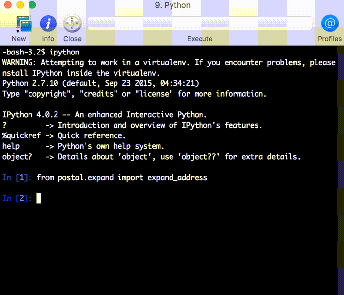This screenshot has width=344, height=295.
Task: Click the "Profiles" text label in toolbar
Action: pyautogui.click(x=329, y=39)
